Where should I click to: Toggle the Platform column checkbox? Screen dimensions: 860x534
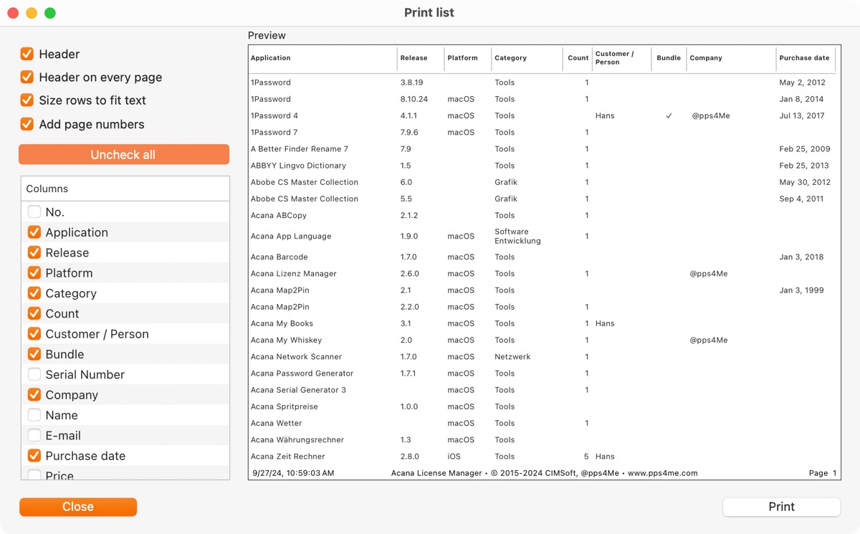(34, 272)
